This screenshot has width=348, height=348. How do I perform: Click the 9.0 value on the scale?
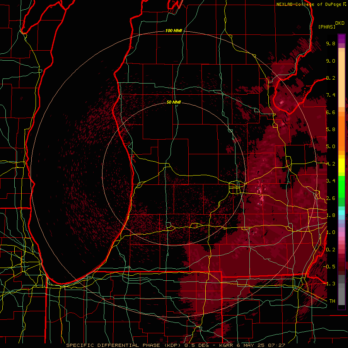tap(331, 61)
